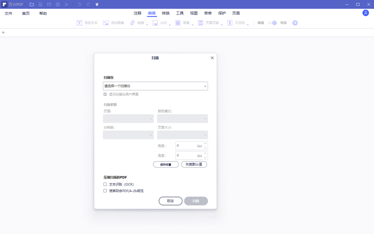Click the save icon in title bar
Viewport: 374px width, 234px height.
coord(40,4)
